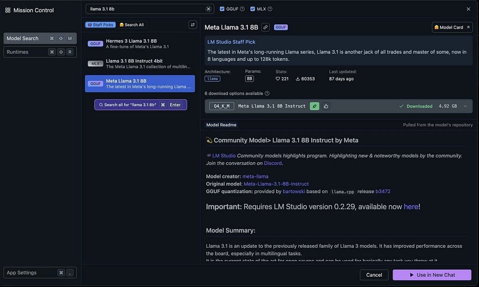Open App Settings
The width and height of the screenshot is (479, 287).
pos(40,273)
